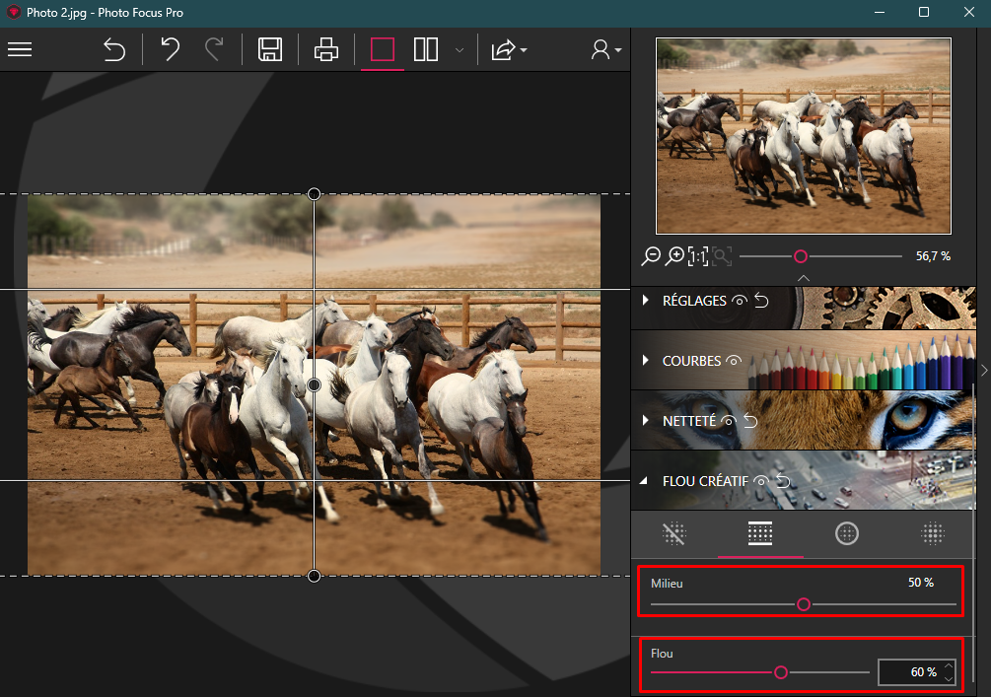
Task: Toggle RÉGLAGES visibility eye
Action: click(739, 301)
